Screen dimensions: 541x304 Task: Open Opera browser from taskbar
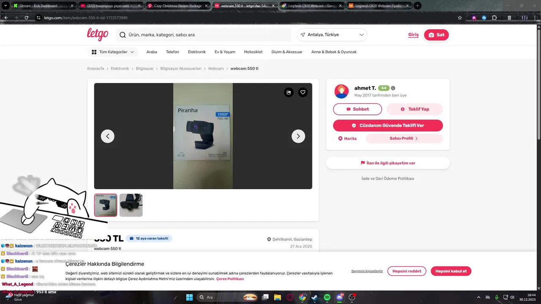coord(290,297)
